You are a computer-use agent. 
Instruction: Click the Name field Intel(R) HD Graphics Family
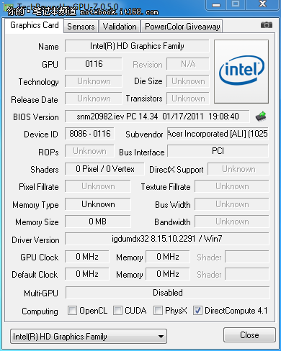(x=137, y=46)
